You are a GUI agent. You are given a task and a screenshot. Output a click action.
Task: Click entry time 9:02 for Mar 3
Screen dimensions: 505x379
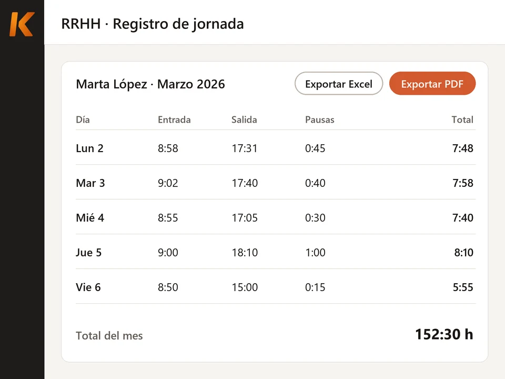(x=168, y=183)
